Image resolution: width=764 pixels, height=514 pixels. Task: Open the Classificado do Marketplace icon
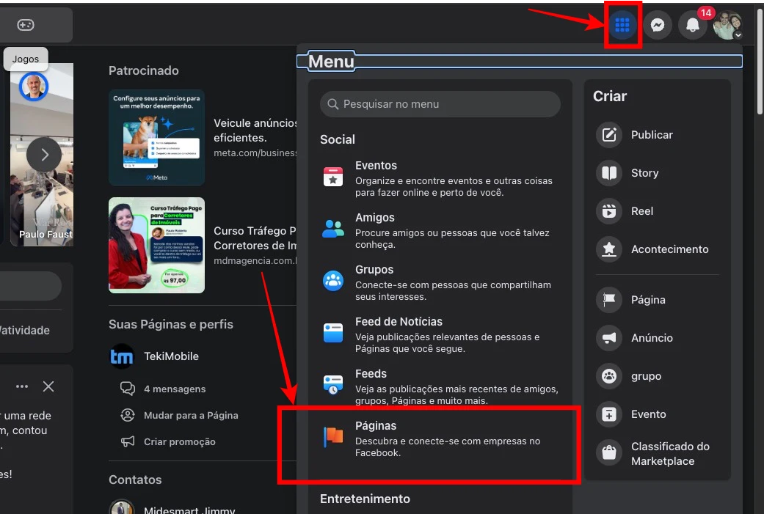(x=608, y=453)
